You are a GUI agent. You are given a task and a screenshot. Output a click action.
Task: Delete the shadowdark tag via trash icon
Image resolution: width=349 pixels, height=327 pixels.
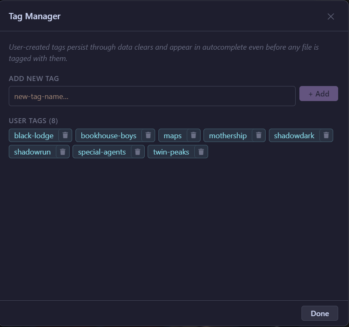326,135
